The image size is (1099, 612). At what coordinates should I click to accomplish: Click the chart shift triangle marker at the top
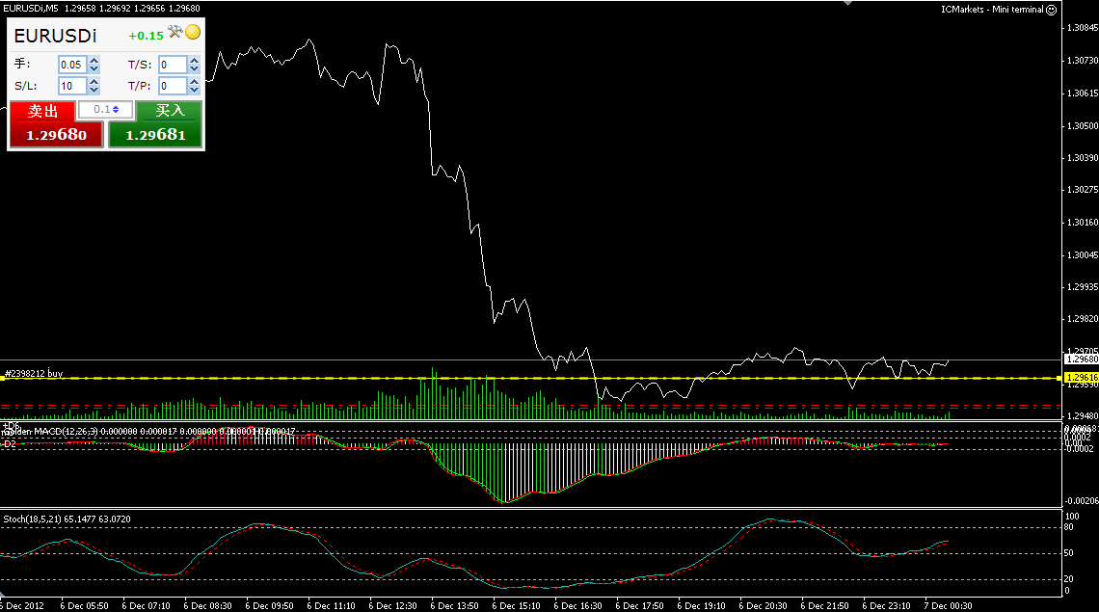click(x=847, y=3)
